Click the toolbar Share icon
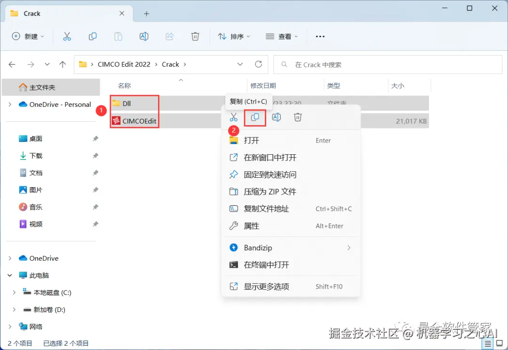The height and width of the screenshot is (350, 508). tap(169, 36)
